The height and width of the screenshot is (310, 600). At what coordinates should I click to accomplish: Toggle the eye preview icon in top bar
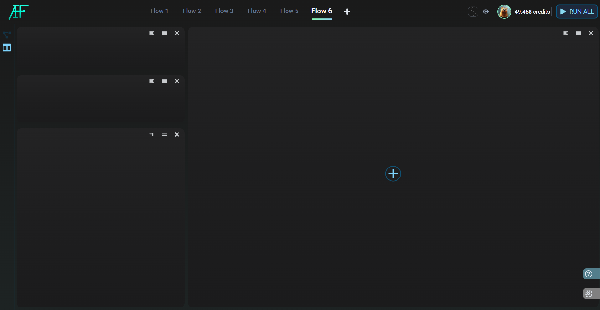[x=486, y=12]
